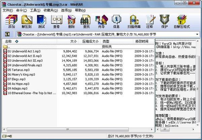Viewport: 202px width, 140px height.
Task: Open the 注释 (Comment) tool
Action: coord(150,21)
